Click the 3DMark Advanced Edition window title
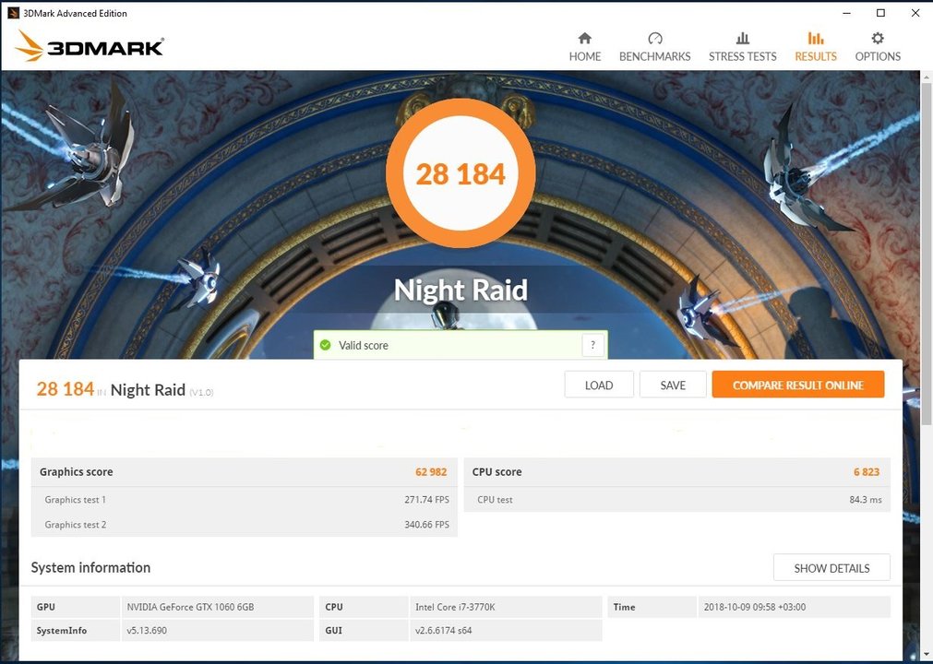The width and height of the screenshot is (933, 664). [x=75, y=13]
